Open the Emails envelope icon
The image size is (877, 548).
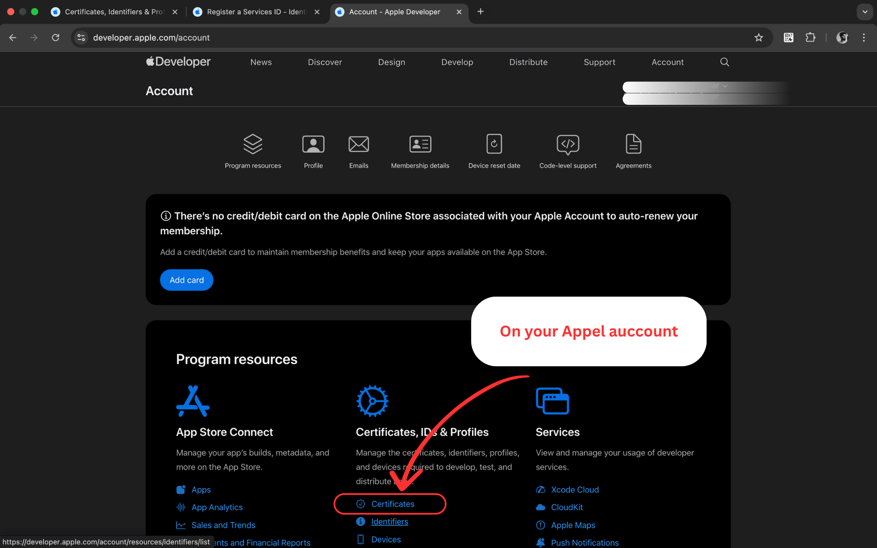click(358, 144)
